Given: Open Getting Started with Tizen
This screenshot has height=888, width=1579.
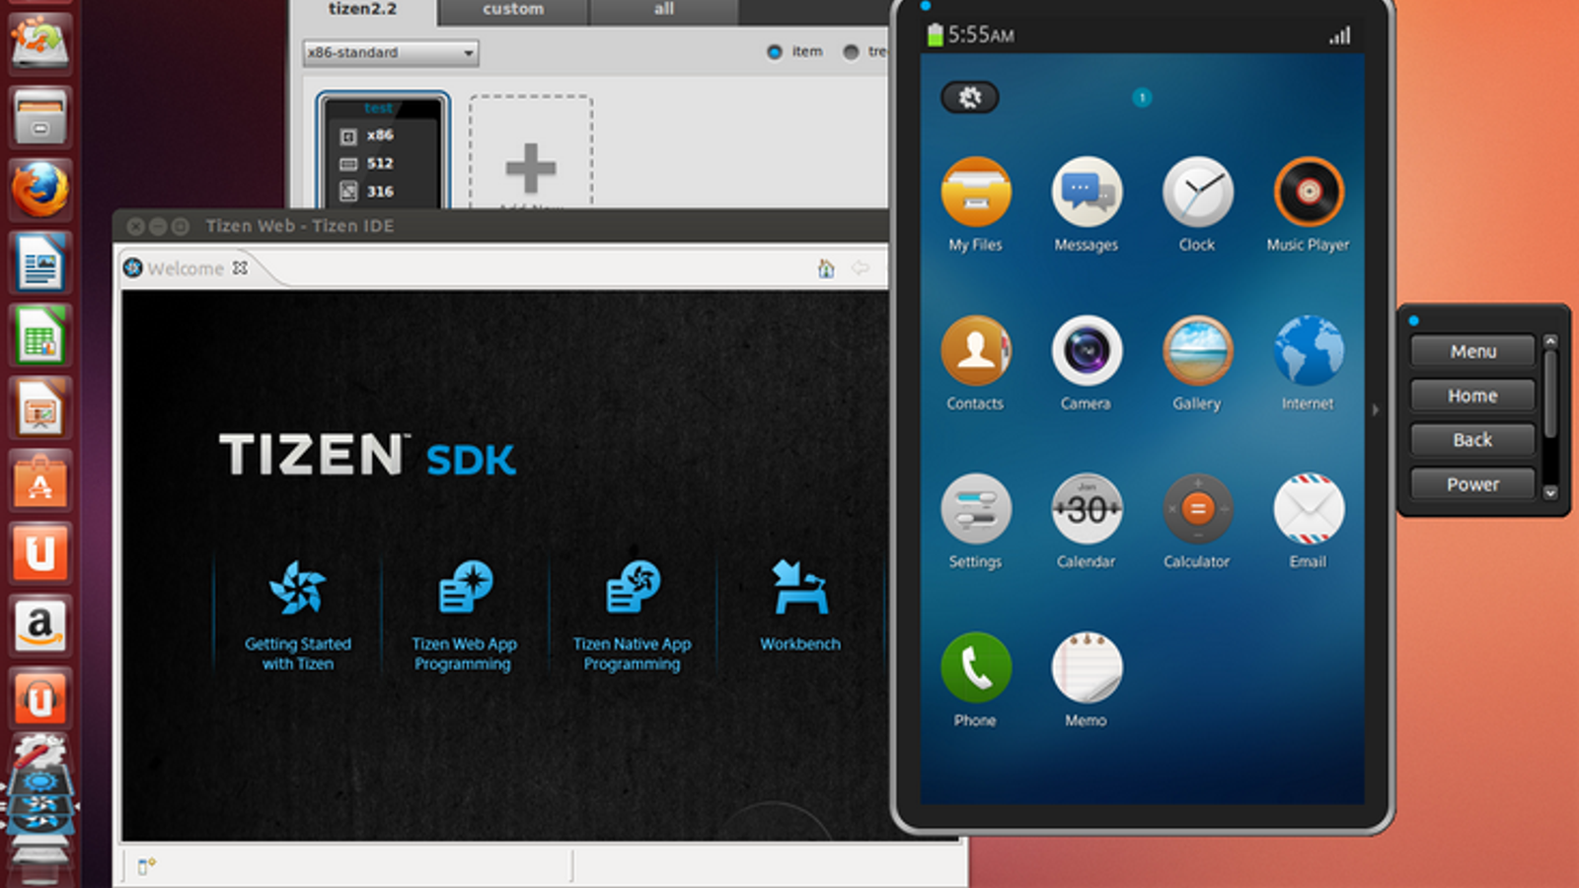Looking at the screenshot, I should 298,616.
